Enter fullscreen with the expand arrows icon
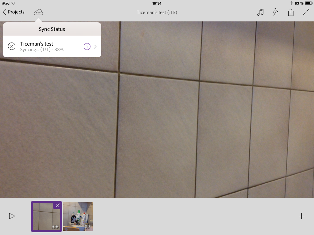Screen dimensions: 314x235 (x=306, y=12)
